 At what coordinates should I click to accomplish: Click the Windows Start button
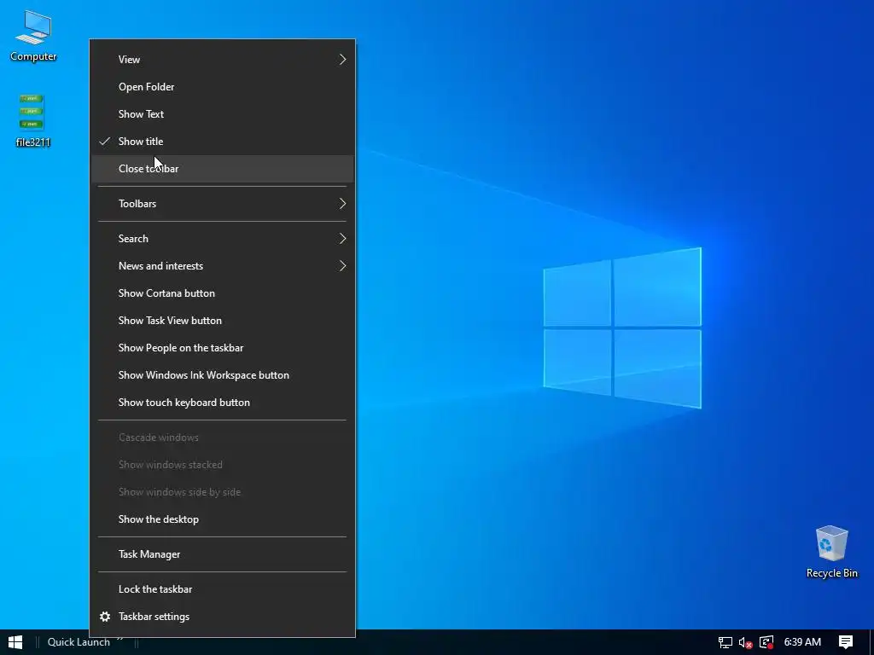pyautogui.click(x=15, y=642)
